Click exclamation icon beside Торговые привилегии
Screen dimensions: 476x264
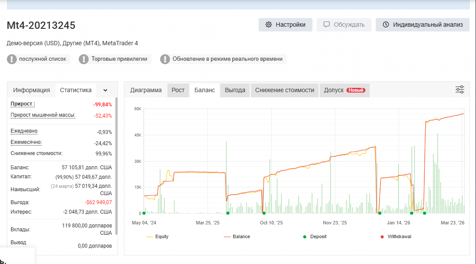click(x=83, y=59)
